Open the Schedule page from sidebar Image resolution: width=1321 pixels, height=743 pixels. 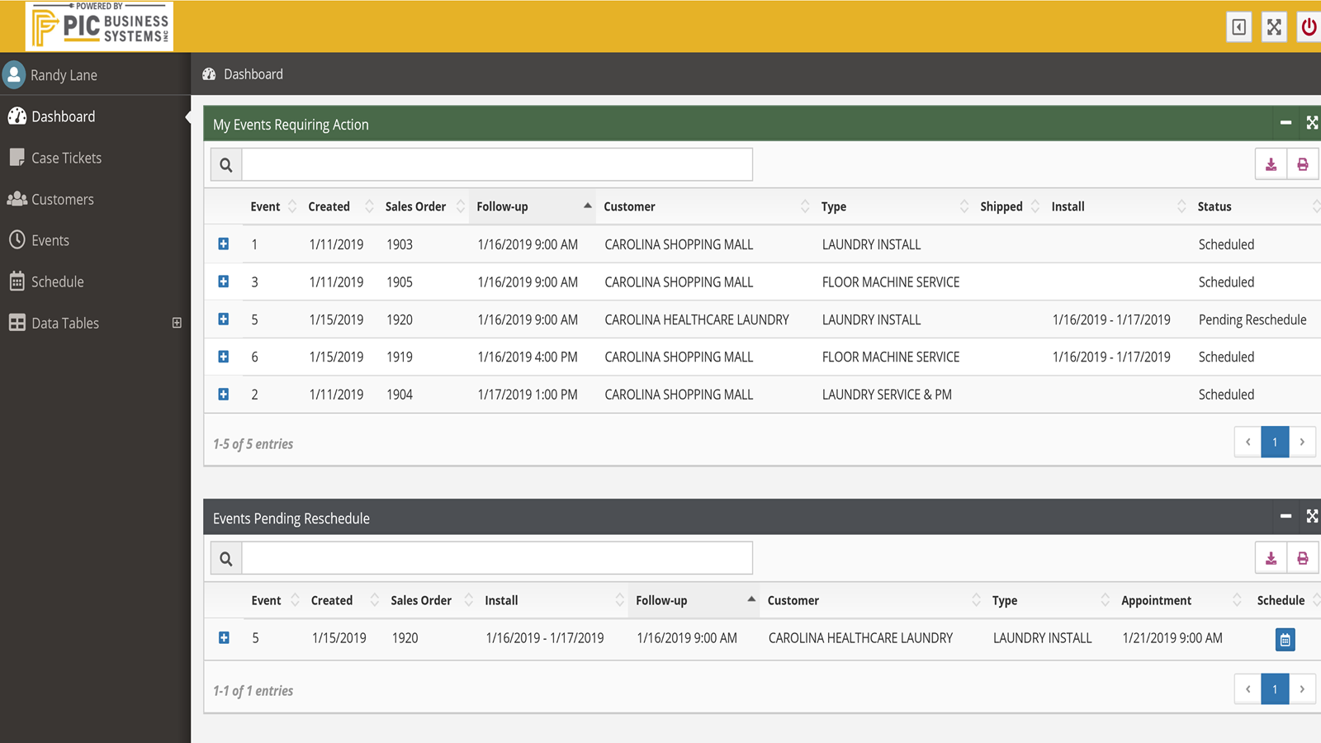[57, 282]
